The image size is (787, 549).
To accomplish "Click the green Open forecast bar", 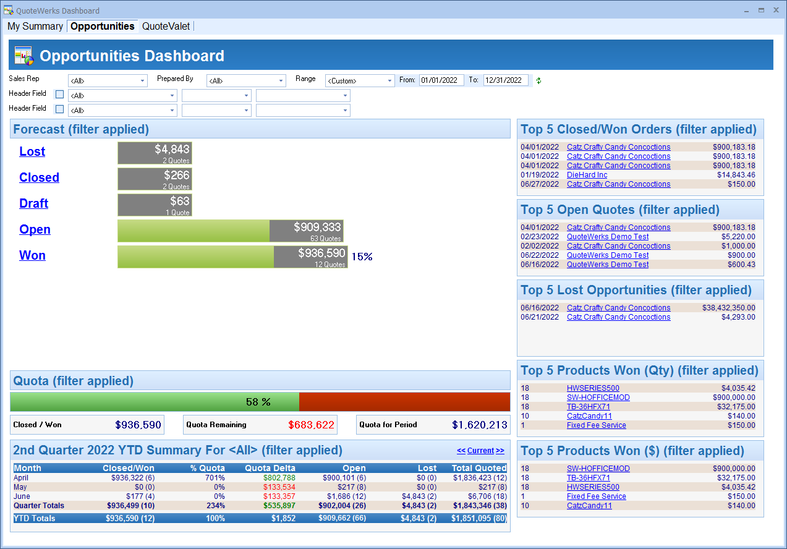I will (193, 231).
